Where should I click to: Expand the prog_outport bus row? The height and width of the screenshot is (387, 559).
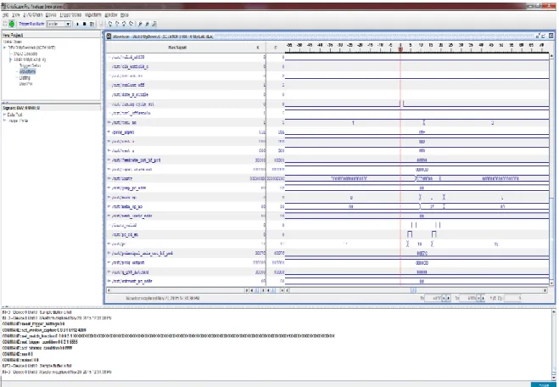coord(109,262)
